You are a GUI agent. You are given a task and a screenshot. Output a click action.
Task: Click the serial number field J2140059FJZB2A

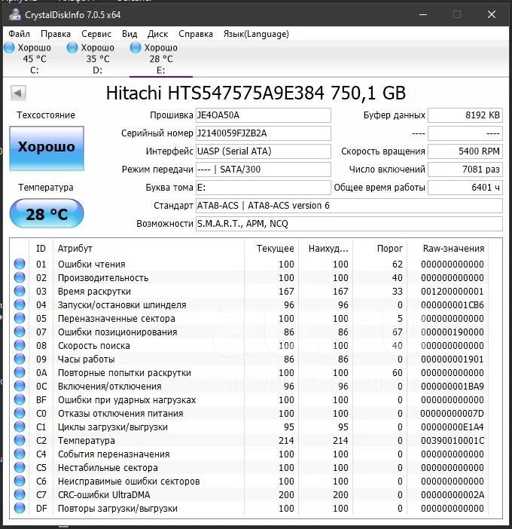264,133
